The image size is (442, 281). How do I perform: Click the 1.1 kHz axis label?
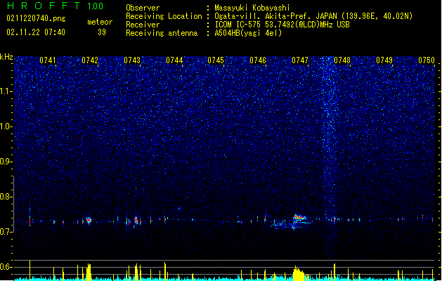point(6,91)
